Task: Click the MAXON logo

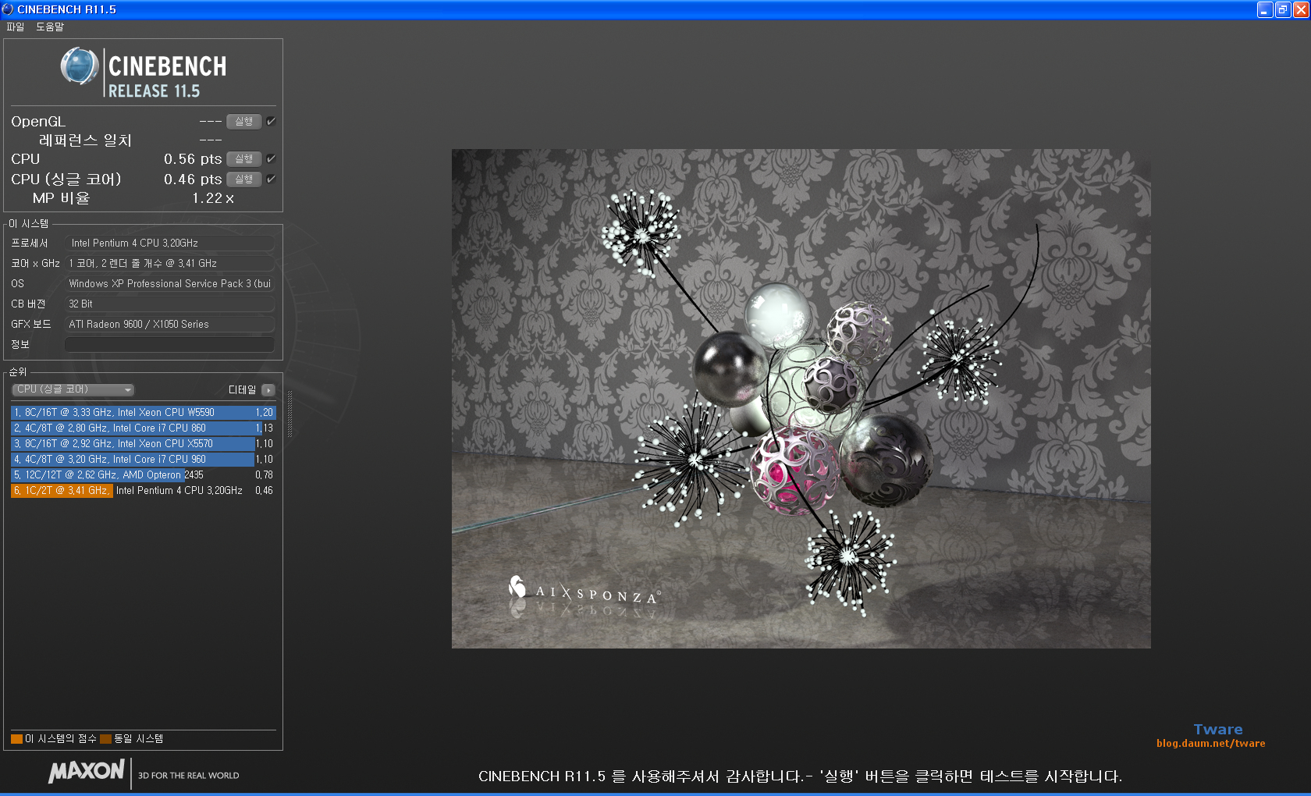Action: [x=87, y=771]
